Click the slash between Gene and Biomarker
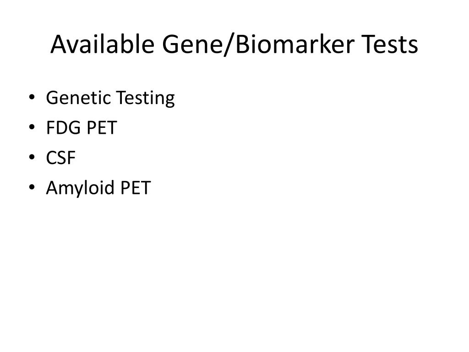This screenshot has width=469, height=352. (x=229, y=45)
